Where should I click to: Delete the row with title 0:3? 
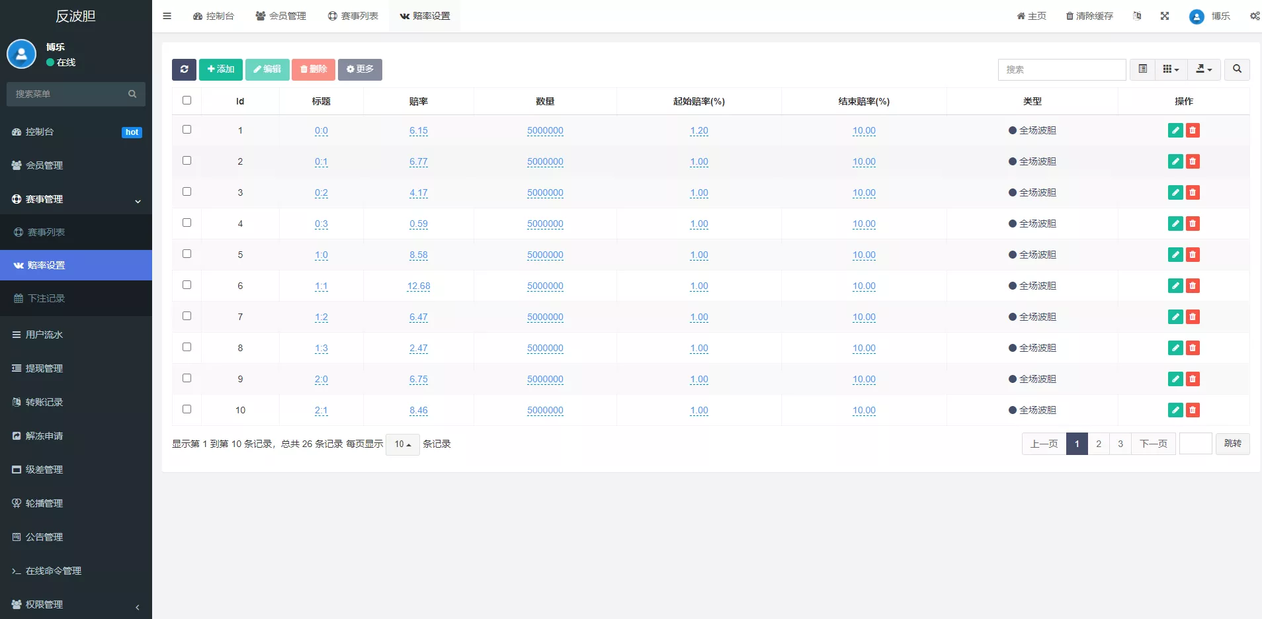1193,224
